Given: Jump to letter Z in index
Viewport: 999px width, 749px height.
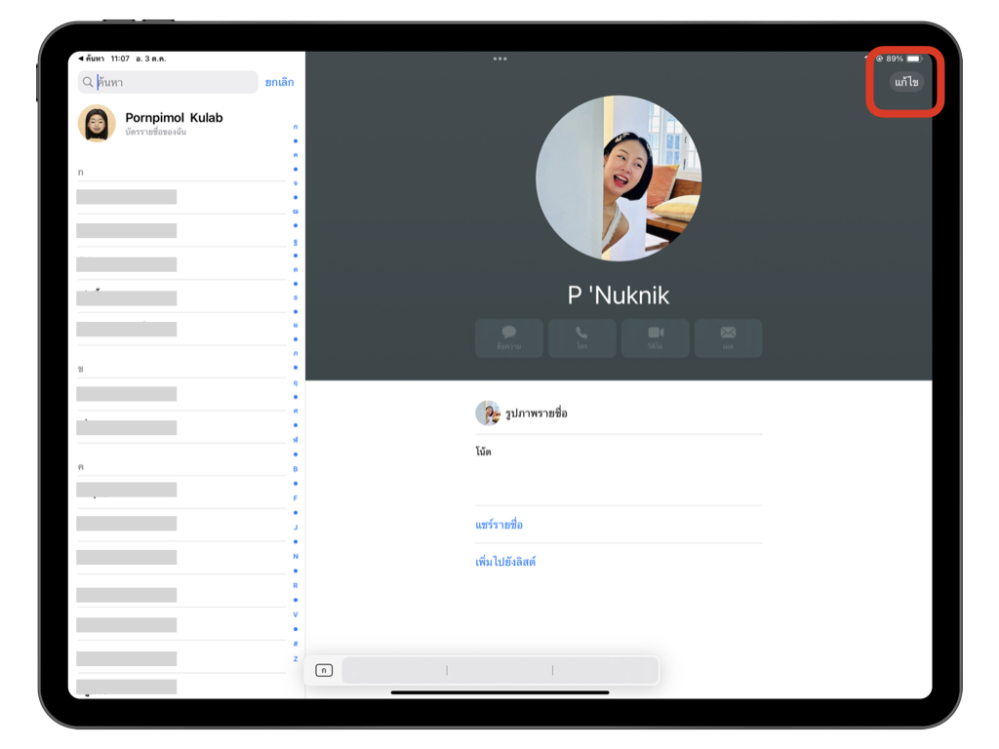Looking at the screenshot, I should coord(296,659).
